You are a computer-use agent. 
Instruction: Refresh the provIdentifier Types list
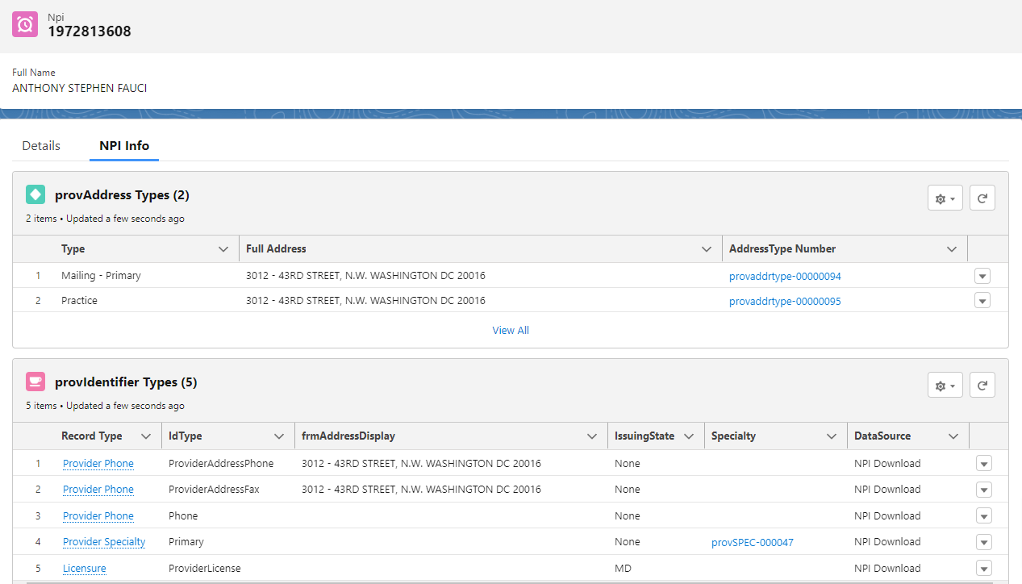click(x=982, y=385)
